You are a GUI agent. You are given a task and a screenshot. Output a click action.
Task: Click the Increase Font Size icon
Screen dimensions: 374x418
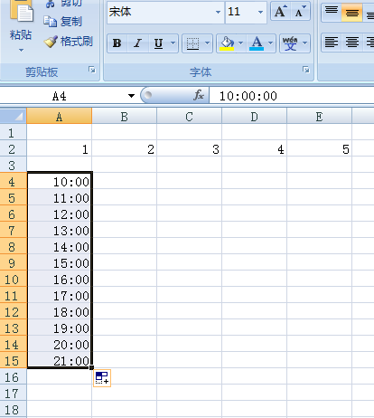coord(280,12)
